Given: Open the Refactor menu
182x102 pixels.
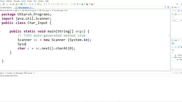Looking at the screenshot, I should [9, 1].
